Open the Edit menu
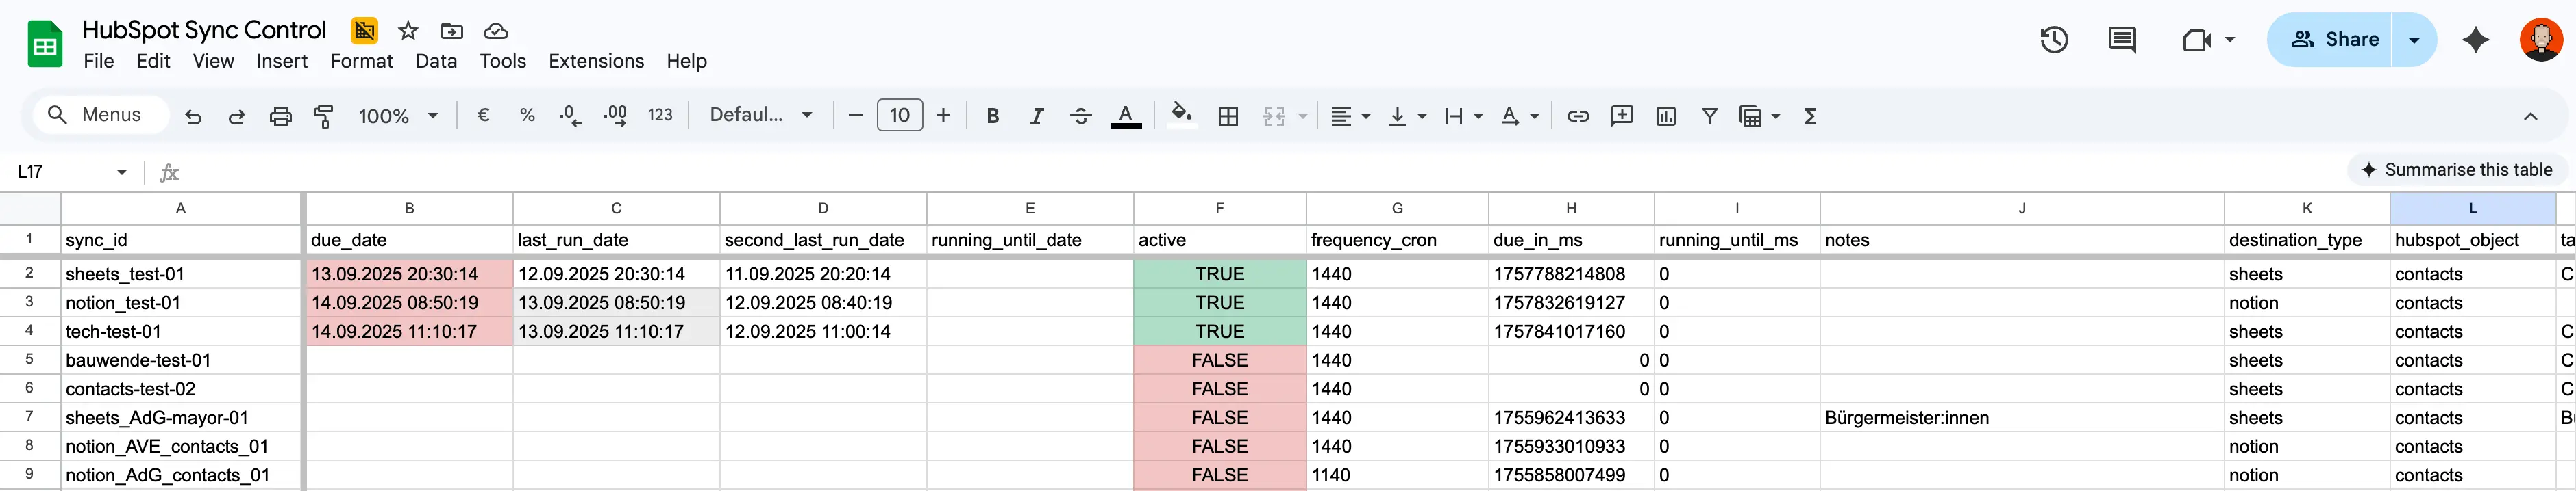 [153, 62]
